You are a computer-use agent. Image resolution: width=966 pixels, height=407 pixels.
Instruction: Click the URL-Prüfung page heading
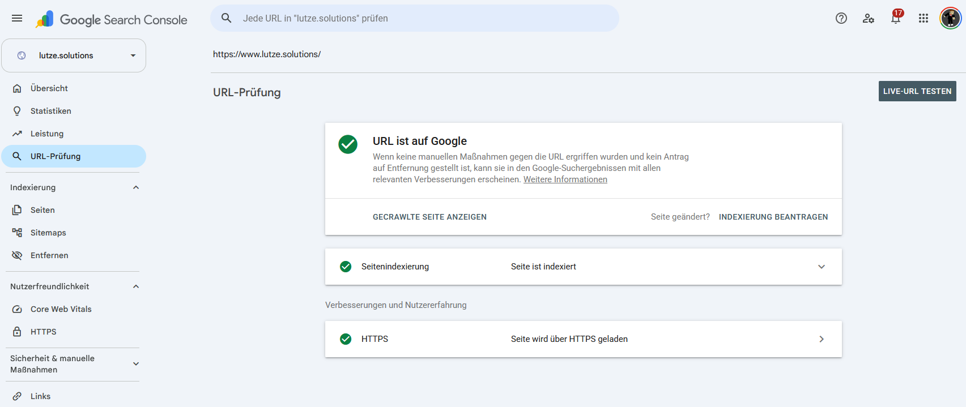(x=247, y=92)
